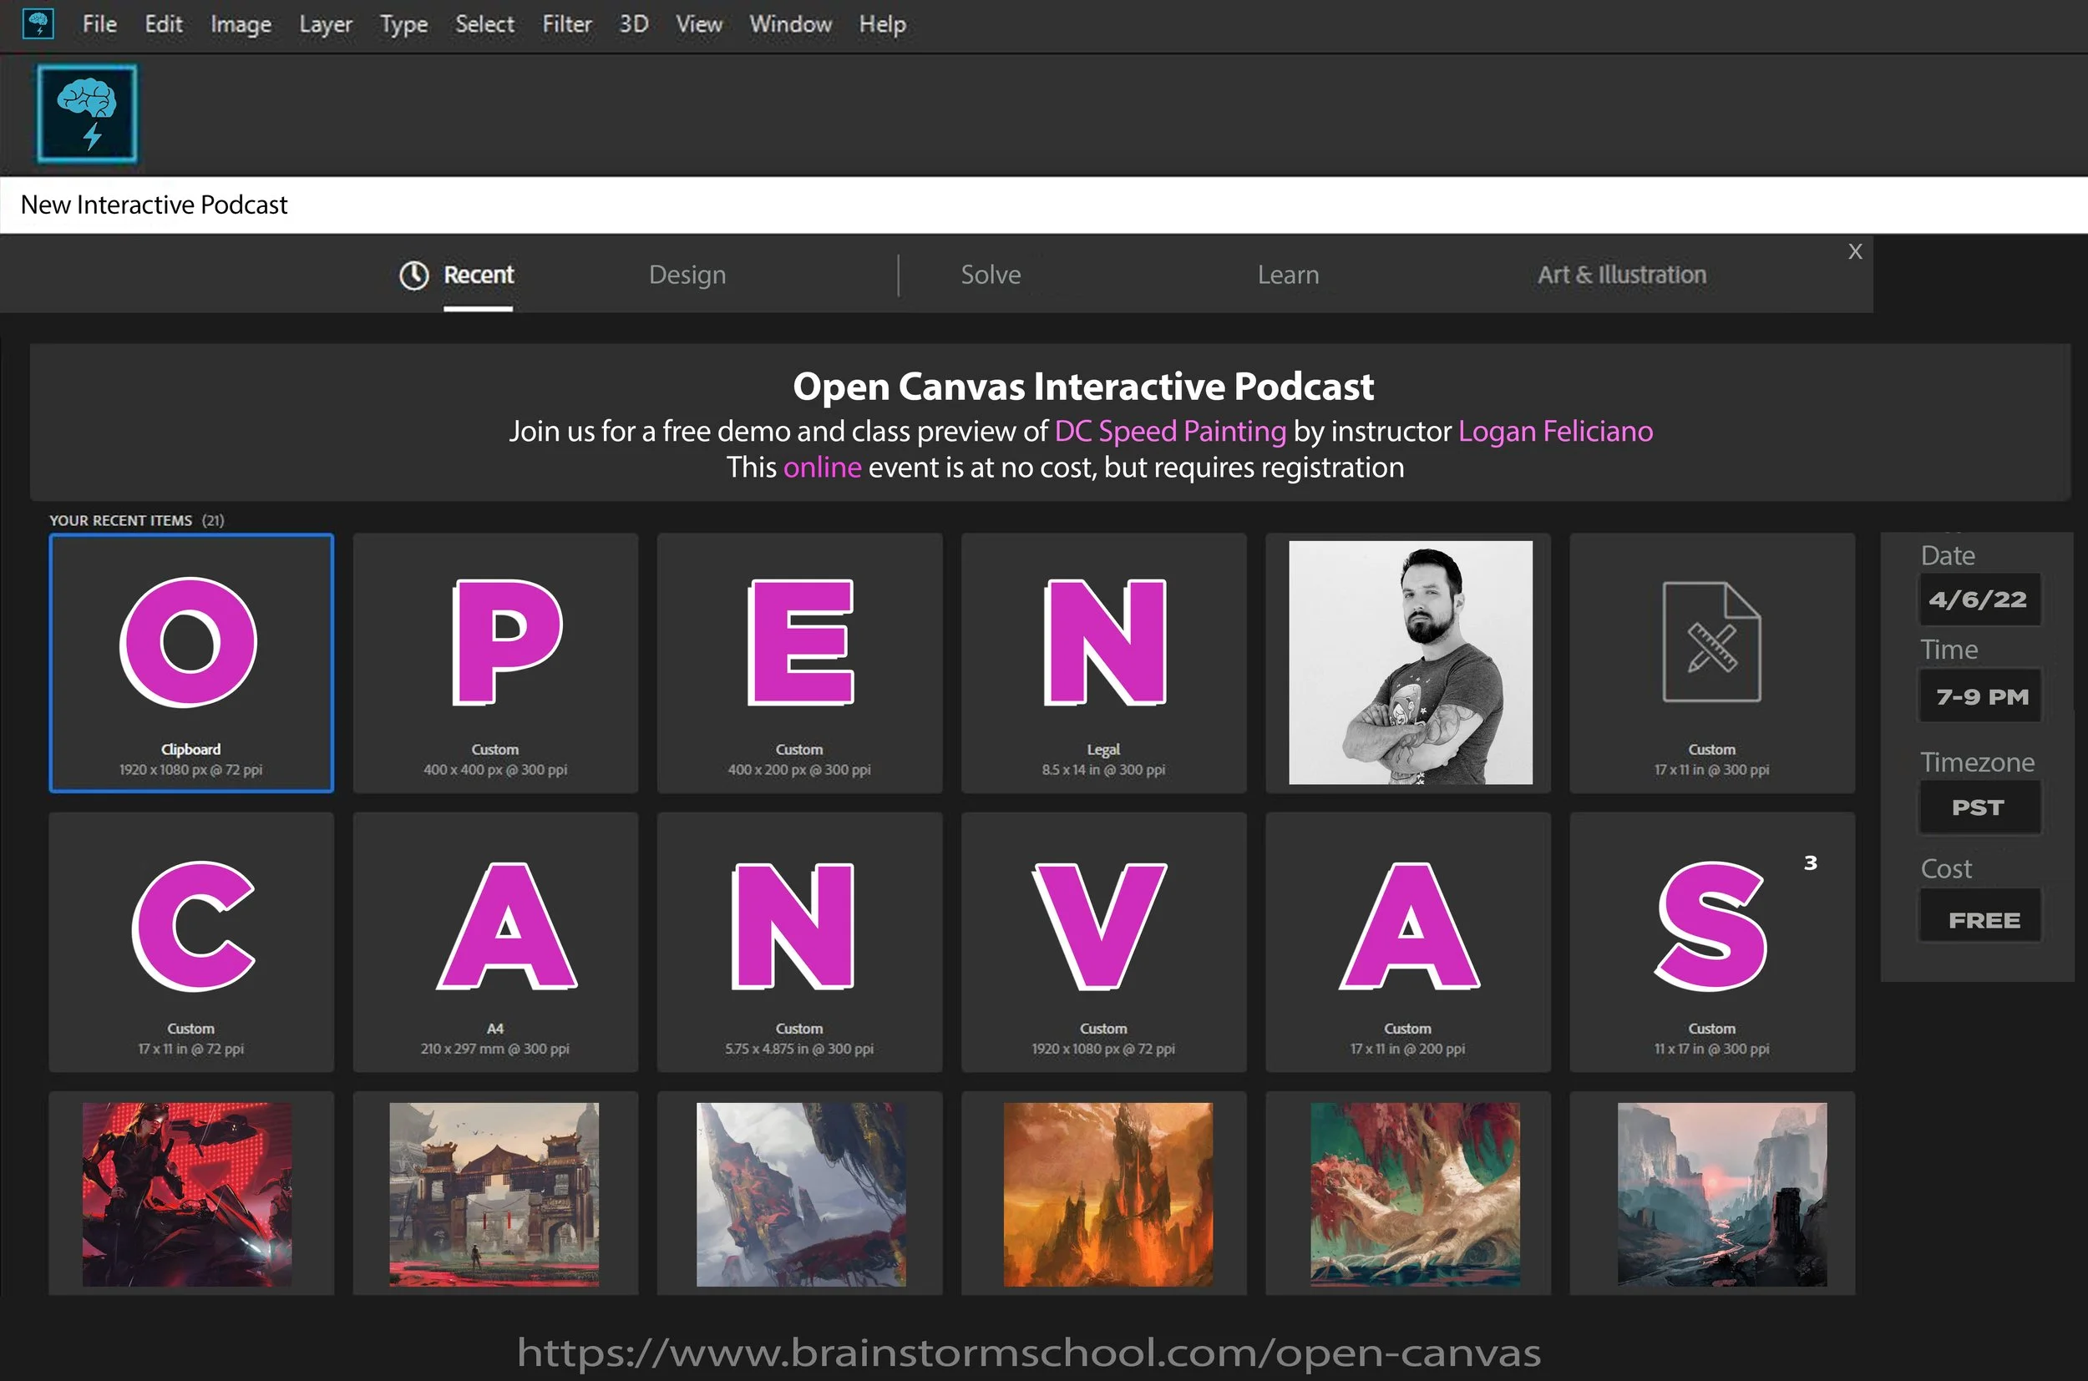Click the FREE cost button

(1979, 916)
